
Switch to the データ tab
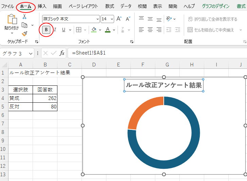(126, 6)
